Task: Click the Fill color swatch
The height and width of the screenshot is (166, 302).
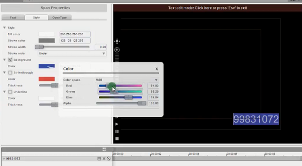Action: 47,34
